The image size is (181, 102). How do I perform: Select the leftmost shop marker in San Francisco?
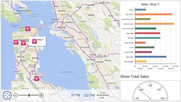point(16,42)
